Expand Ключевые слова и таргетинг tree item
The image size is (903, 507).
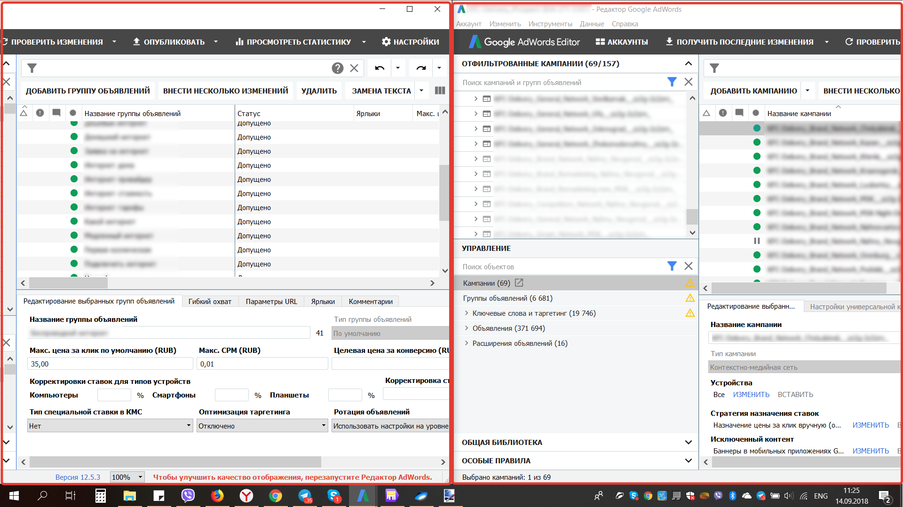point(467,313)
